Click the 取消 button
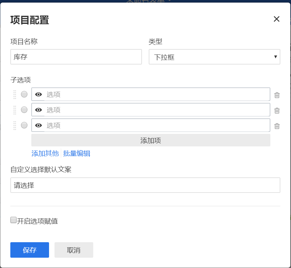Screen dimensions: 291x268 pyautogui.click(x=74, y=250)
